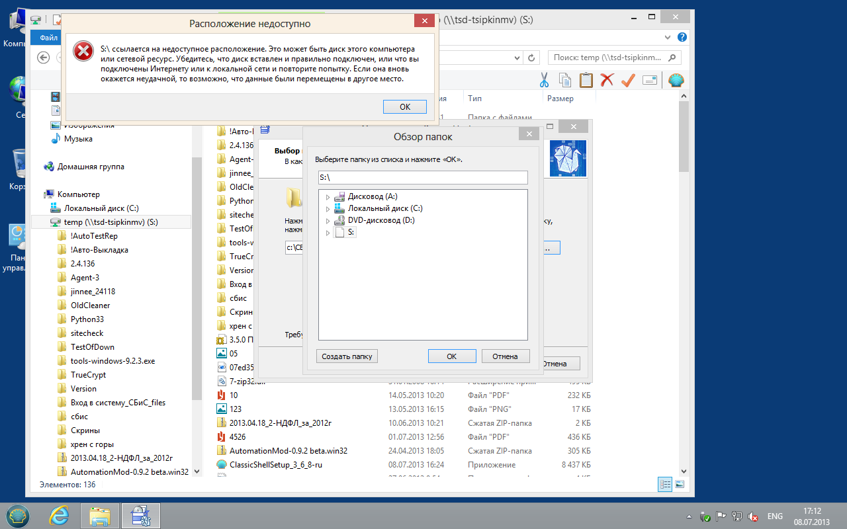
Task: Switch to details view in status bar
Action: [x=665, y=485]
